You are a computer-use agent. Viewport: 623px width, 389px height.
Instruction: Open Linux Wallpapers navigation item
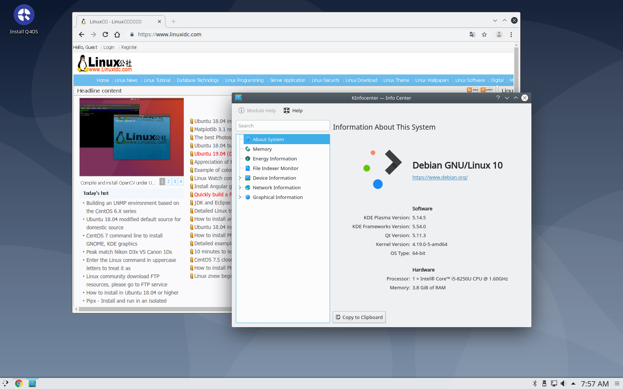[432, 80]
